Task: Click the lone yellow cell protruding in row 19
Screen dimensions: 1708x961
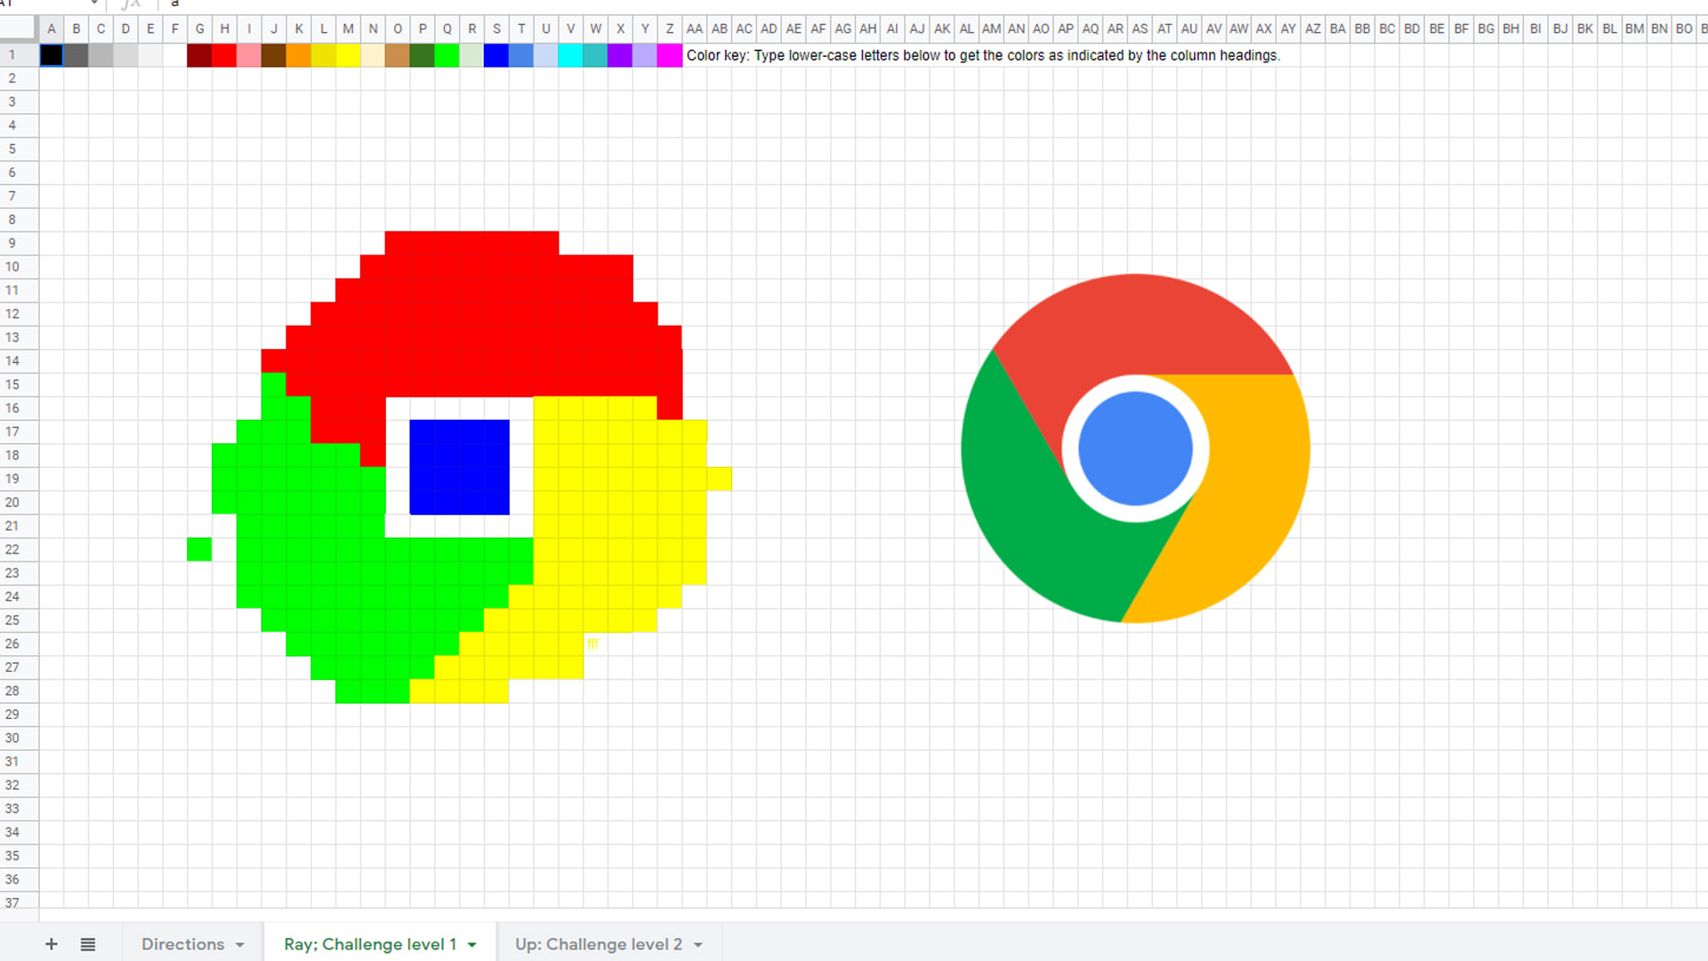Action: point(720,479)
